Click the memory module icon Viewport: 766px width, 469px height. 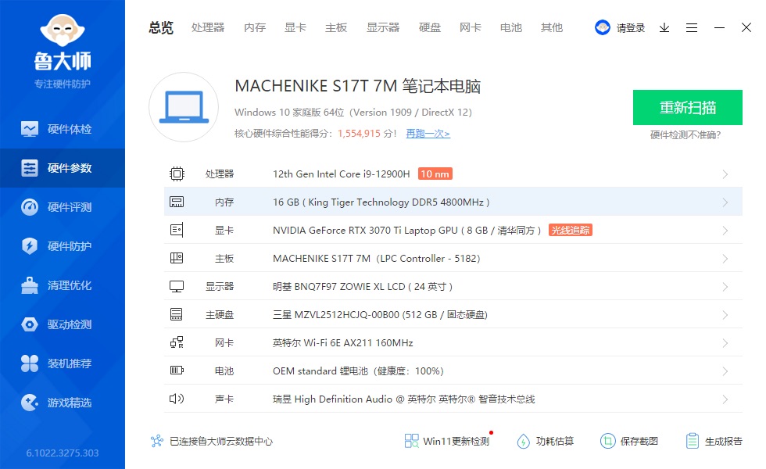177,202
